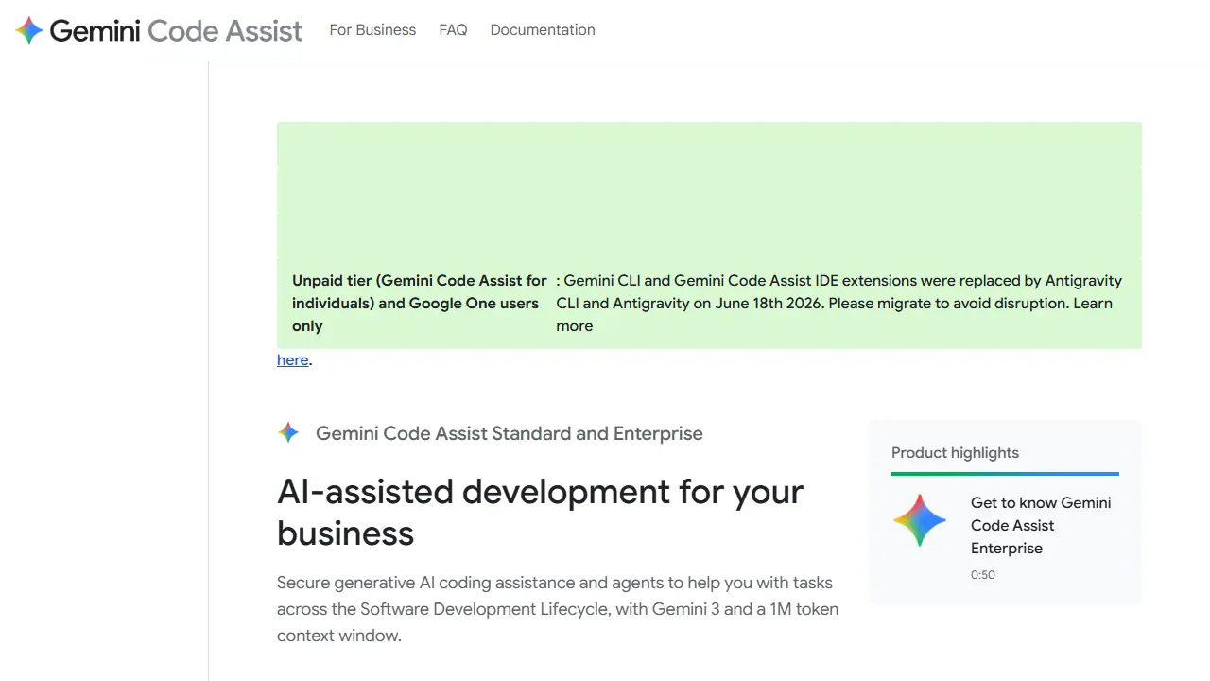Click the Gemini sparkle logo in header
This screenshot has height=681, width=1210.
pos(29,30)
